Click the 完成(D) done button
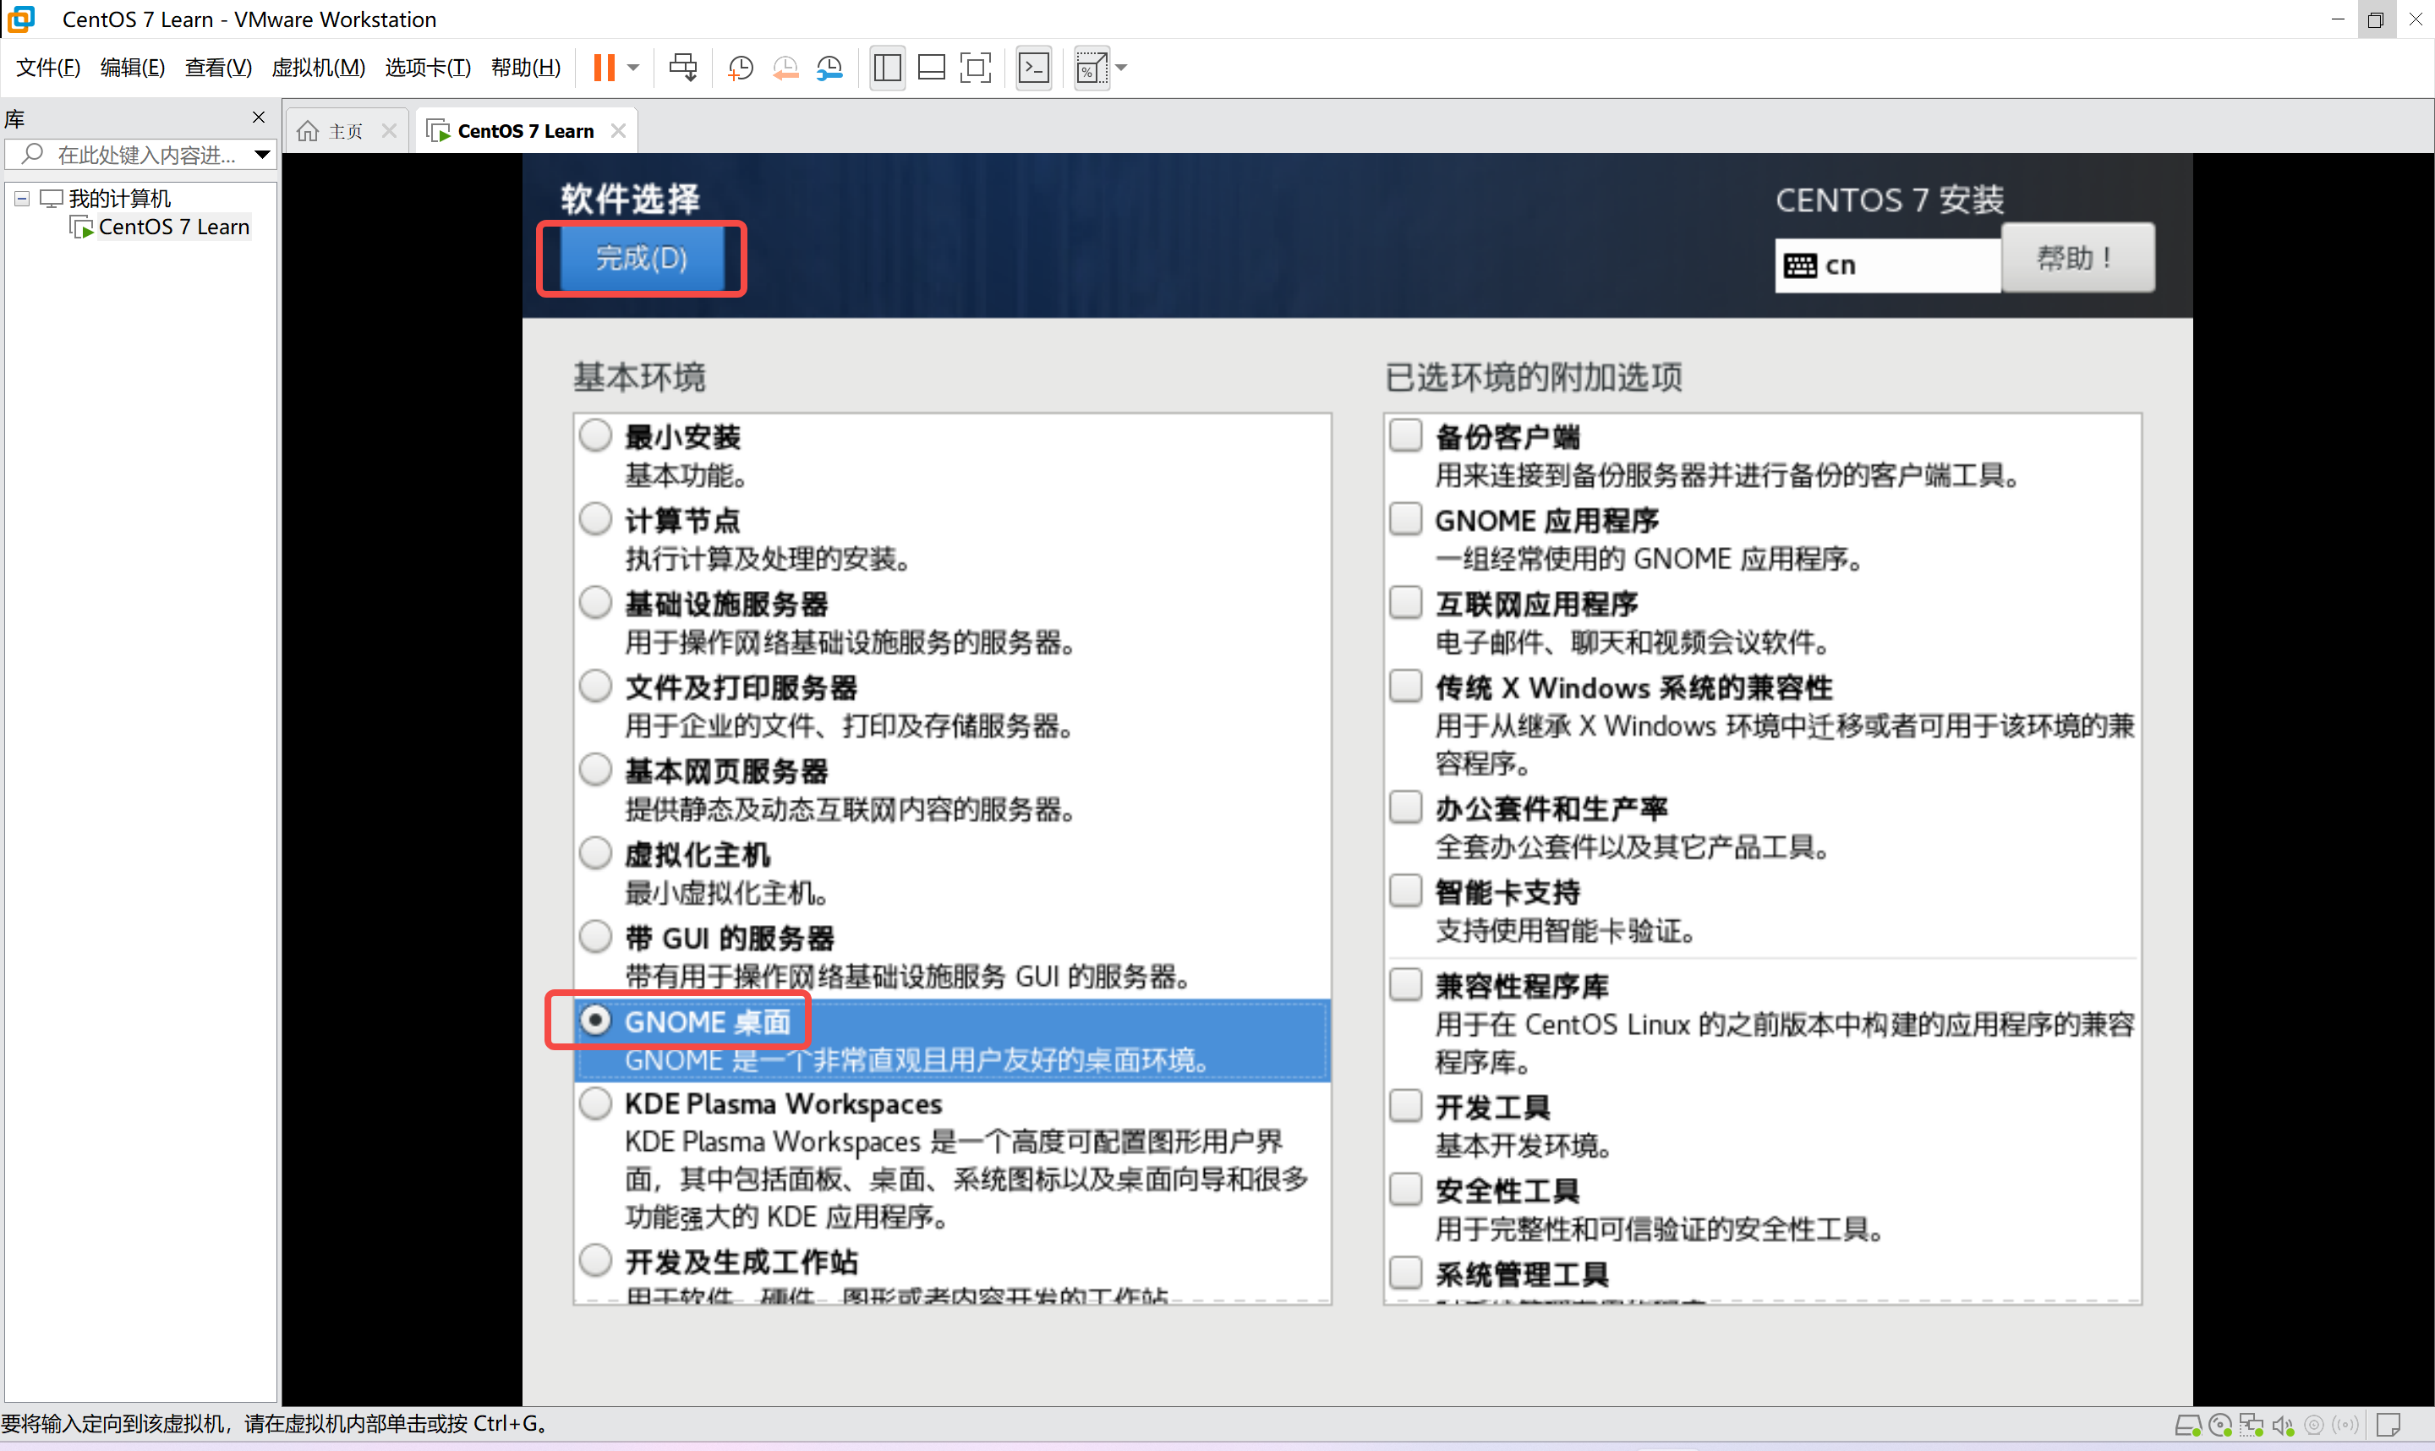 641,258
